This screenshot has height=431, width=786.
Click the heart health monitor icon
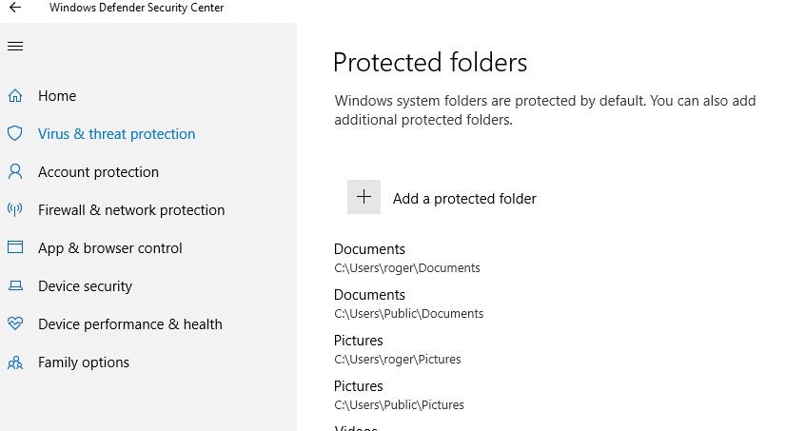tap(15, 323)
